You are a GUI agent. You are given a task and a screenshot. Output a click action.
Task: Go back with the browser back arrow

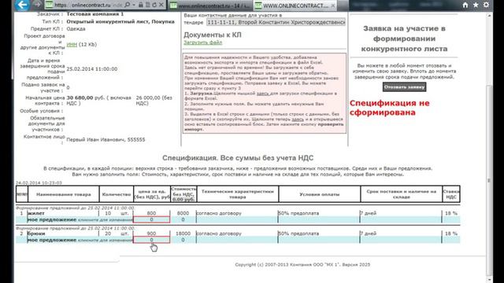coord(22,5)
